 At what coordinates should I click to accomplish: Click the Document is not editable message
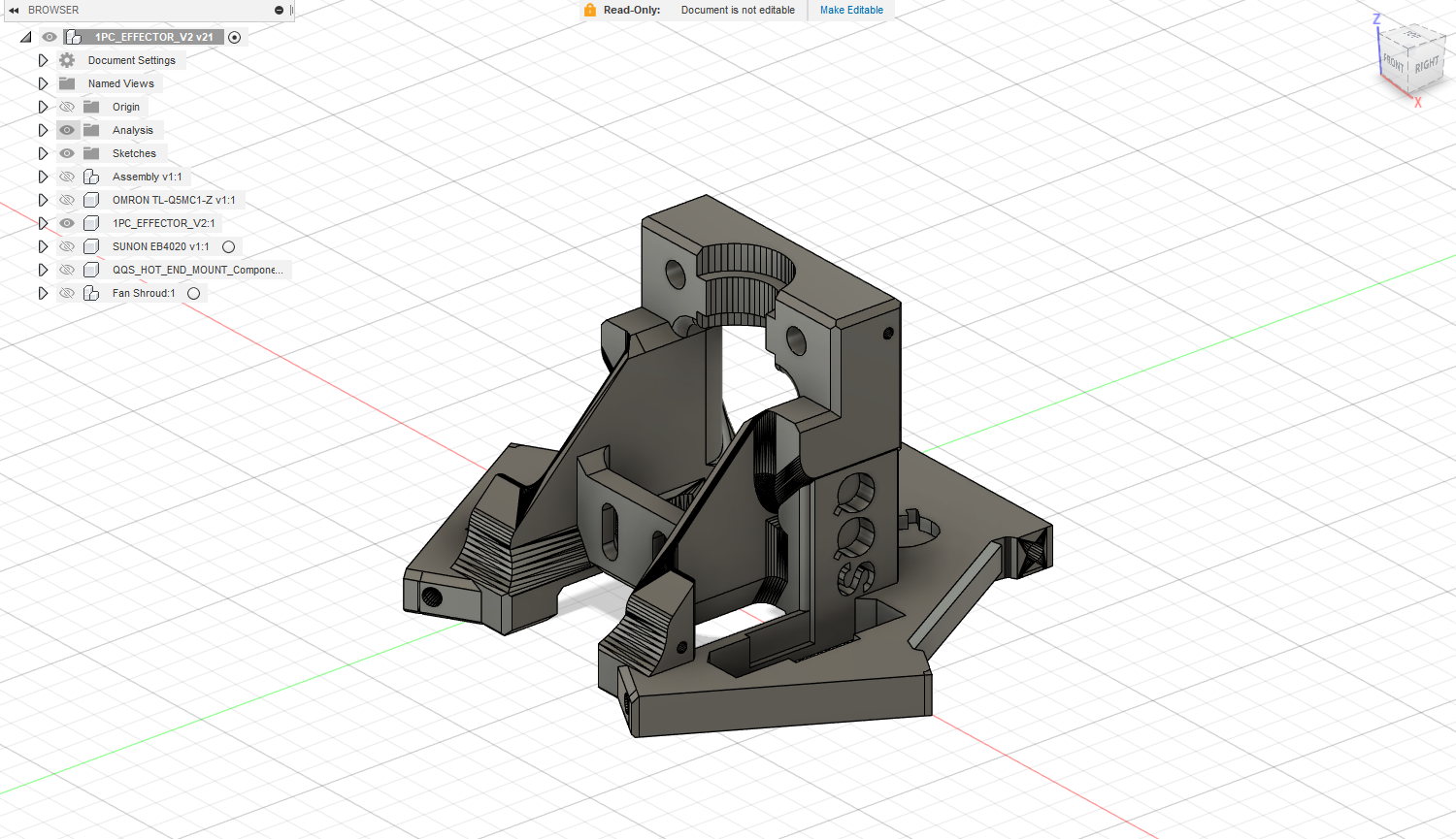[x=738, y=10]
